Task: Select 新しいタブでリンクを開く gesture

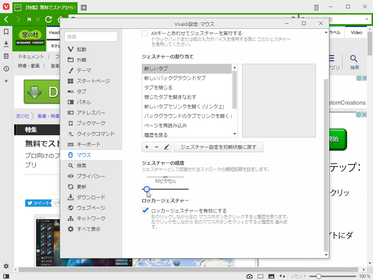Action: pyautogui.click(x=186, y=107)
